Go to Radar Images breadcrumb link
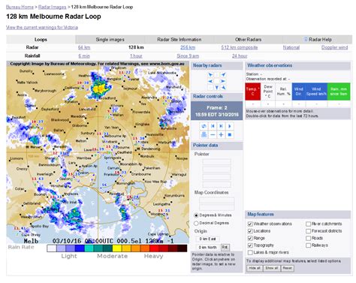 coord(52,7)
